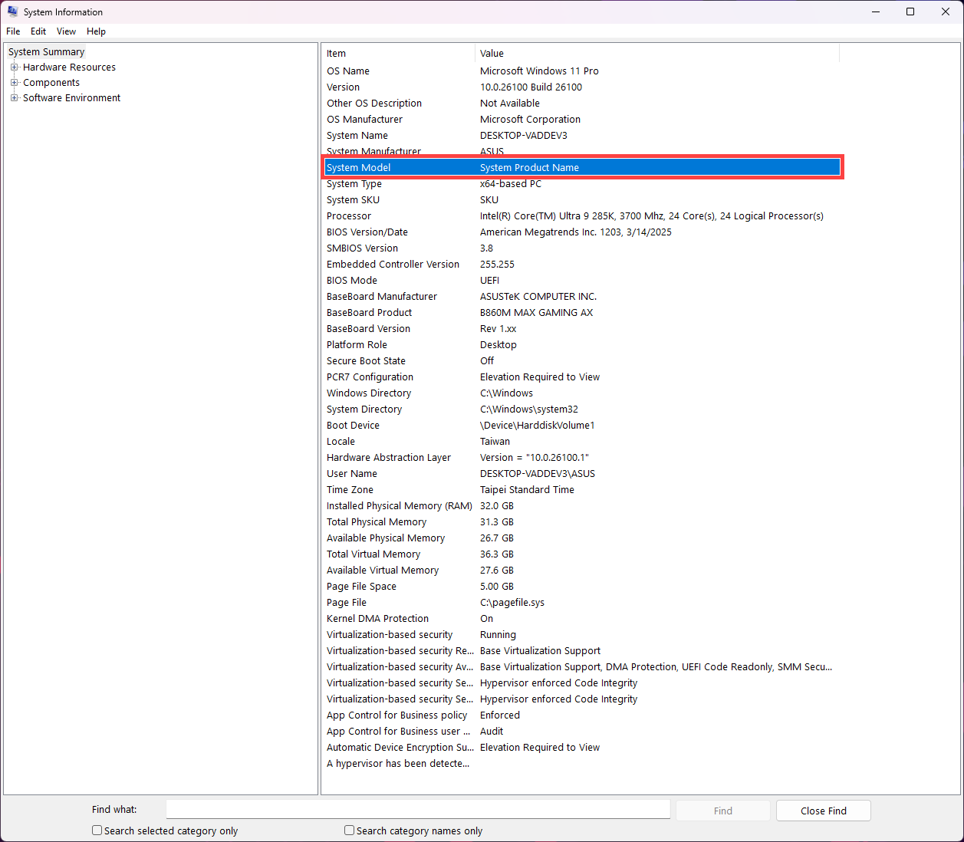Select the BaseBoard Manufacturer row
This screenshot has height=842, width=964.
[581, 297]
